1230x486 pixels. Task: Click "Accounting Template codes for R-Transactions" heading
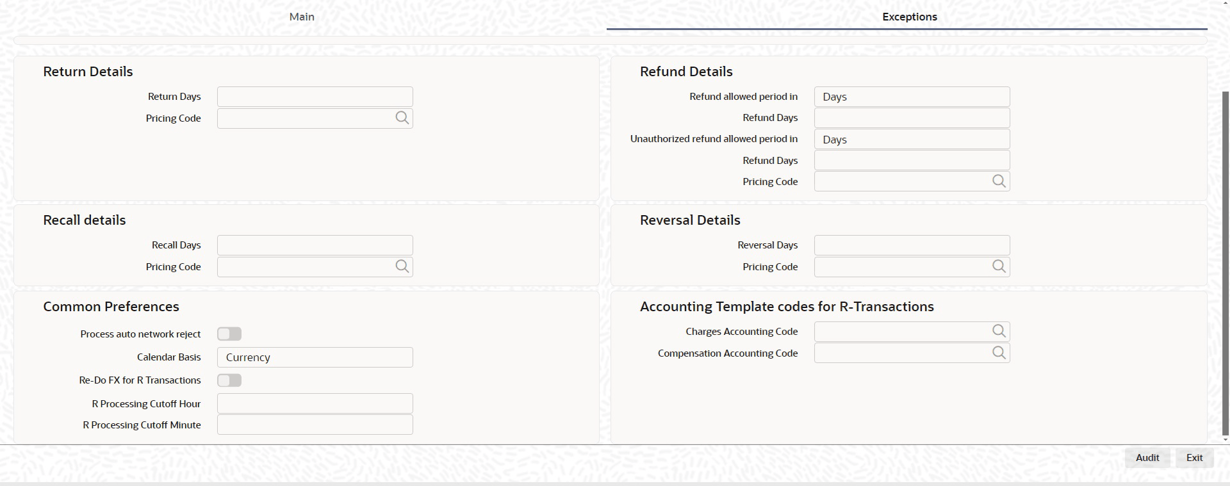point(787,307)
